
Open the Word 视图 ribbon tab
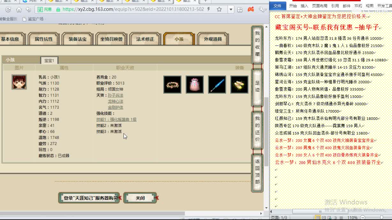(x=369, y=6)
